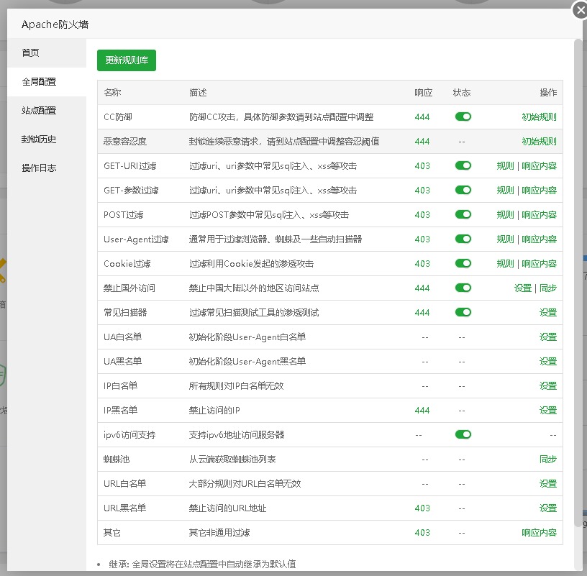The width and height of the screenshot is (587, 576).
Task: Open the 封锁历史 tab
Action: pos(47,140)
